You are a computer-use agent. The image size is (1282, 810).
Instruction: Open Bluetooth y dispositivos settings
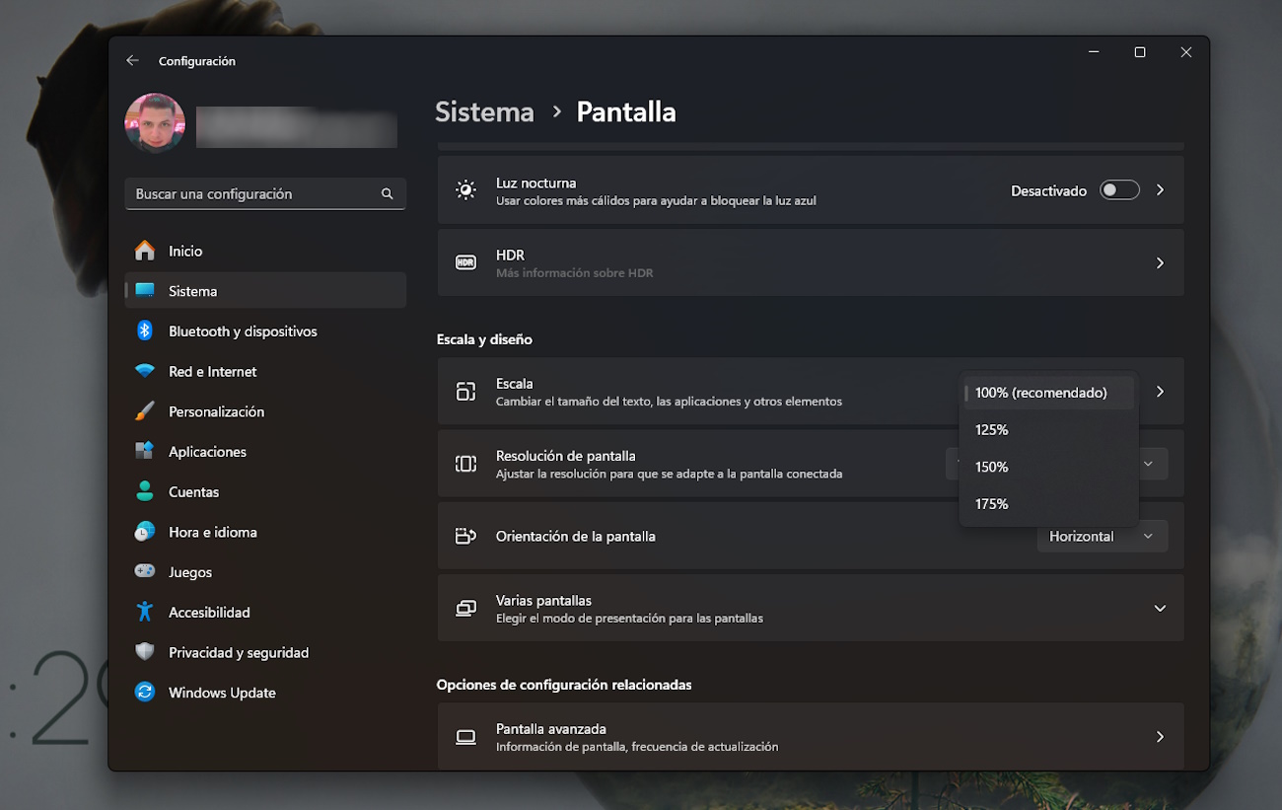pos(265,331)
